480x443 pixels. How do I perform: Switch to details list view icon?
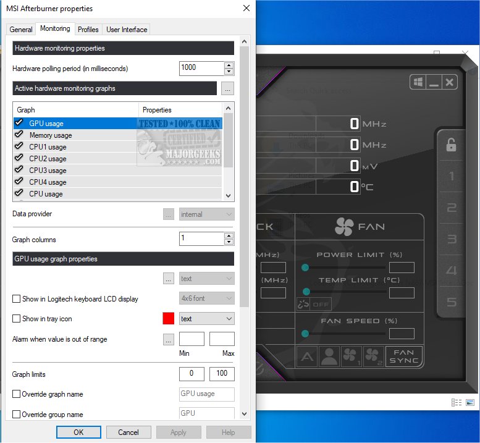[457, 402]
